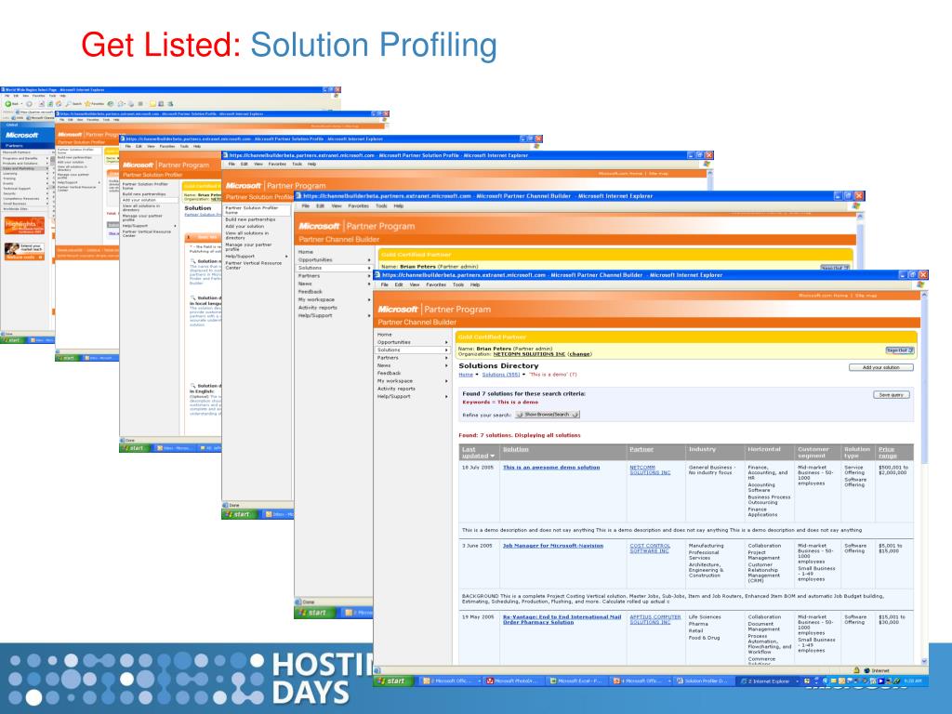Viewport: 952px width, 714px height.
Task: Click Home breadcrumb under Solutions Directory heading
Action: point(466,375)
